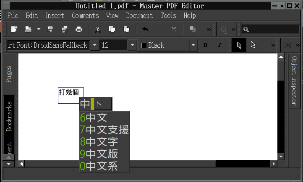Click the Paste clipboard icon
The height and width of the screenshot is (182, 303).
[x=126, y=29]
